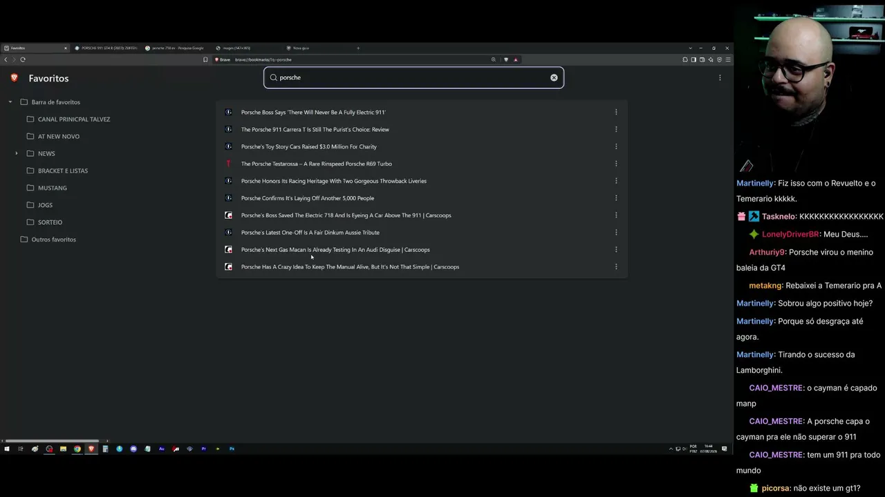Screen dimensions: 885x497
Task: Open options for '911 Carrera T' bookmark
Action: point(616,129)
